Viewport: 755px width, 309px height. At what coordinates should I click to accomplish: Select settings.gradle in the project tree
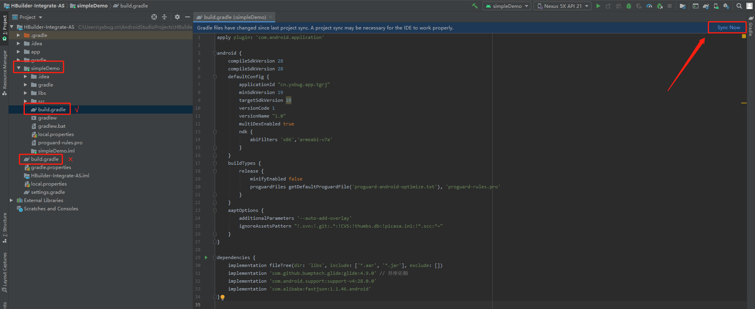48,192
